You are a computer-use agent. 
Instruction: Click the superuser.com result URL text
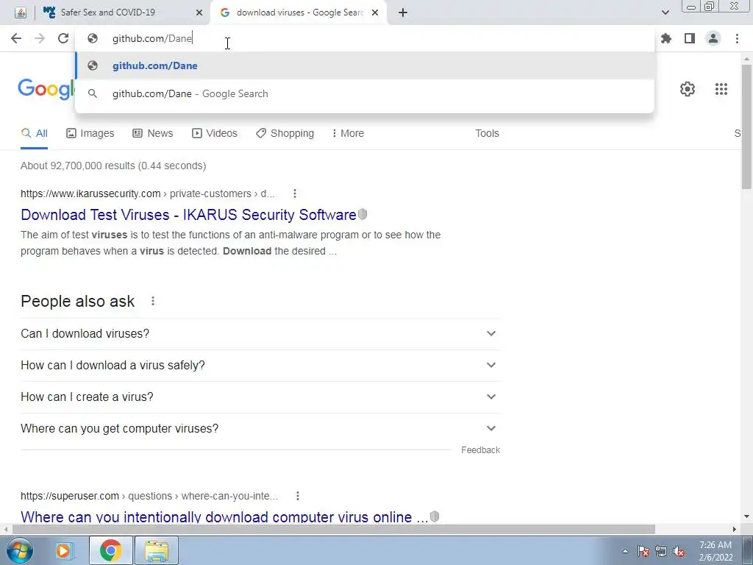[x=149, y=496]
